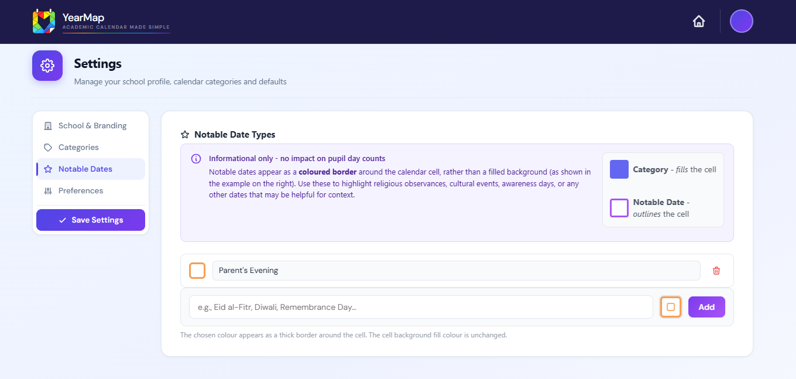Click the tag icon beside Categories

48,148
